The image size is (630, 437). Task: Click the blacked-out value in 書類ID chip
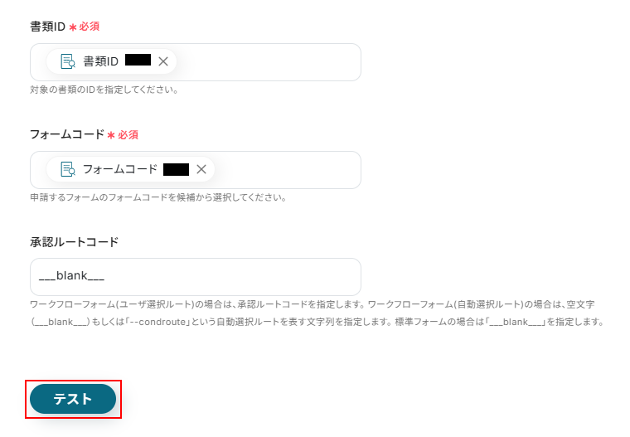(x=138, y=60)
